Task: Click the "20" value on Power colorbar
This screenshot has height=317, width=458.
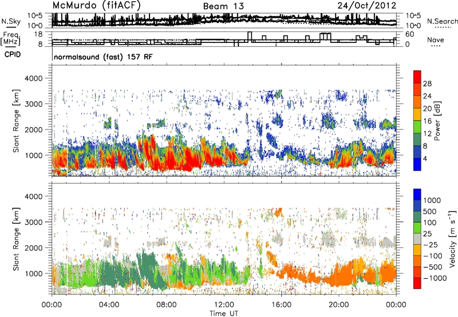Action: 427,109
